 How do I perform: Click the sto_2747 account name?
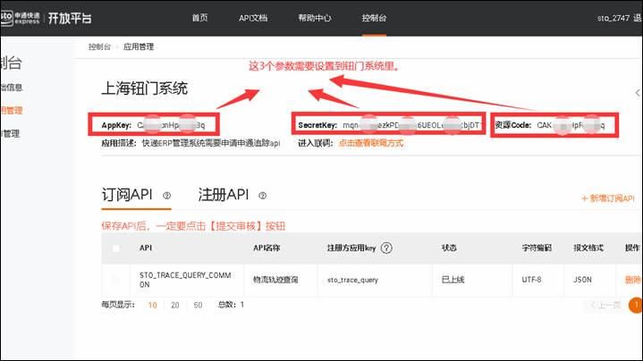613,18
